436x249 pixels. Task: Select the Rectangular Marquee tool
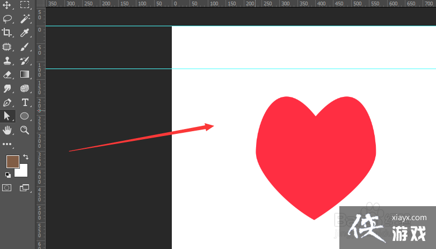pos(24,5)
